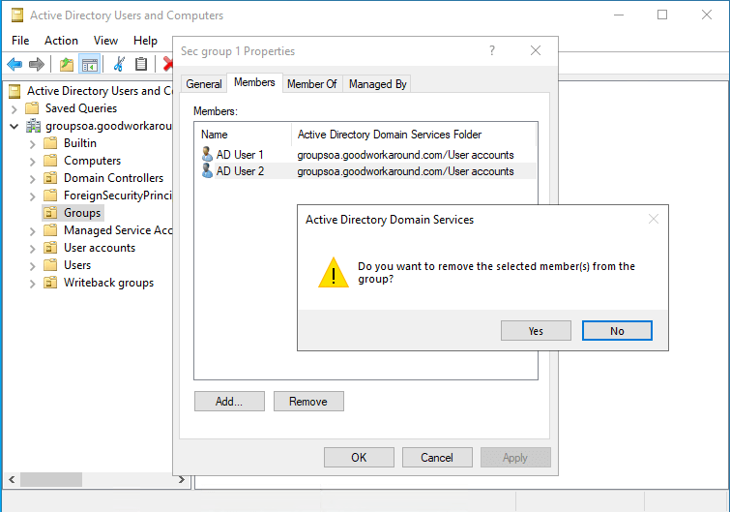The image size is (730, 512).
Task: Expand the Domain Controllers tree node
Action: coord(33,178)
